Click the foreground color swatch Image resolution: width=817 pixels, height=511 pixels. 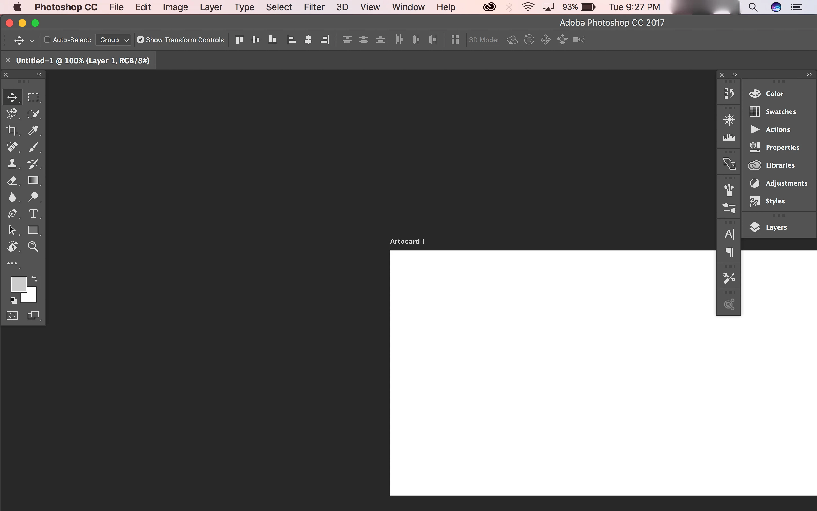pyautogui.click(x=18, y=284)
